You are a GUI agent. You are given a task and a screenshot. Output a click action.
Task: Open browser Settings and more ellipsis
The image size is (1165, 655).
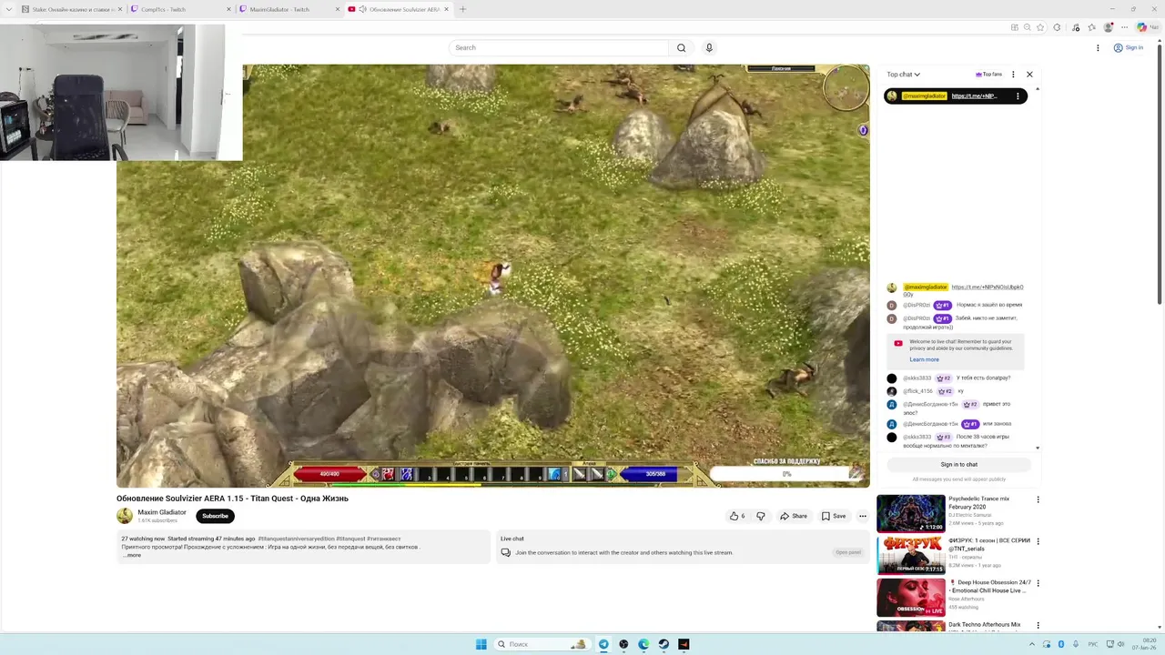[1124, 27]
